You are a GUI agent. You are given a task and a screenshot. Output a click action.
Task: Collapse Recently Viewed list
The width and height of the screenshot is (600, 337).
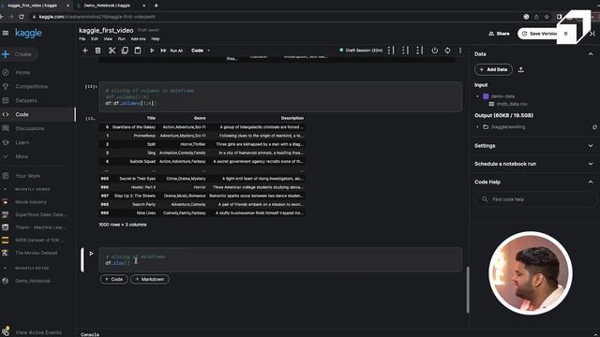click(5, 189)
